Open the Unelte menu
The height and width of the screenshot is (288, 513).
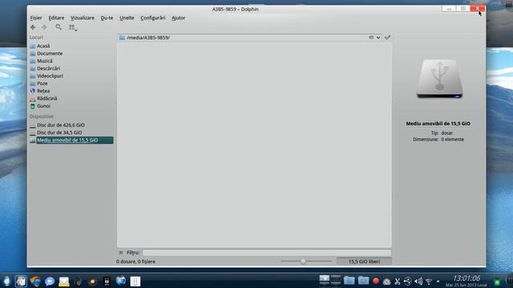(127, 18)
